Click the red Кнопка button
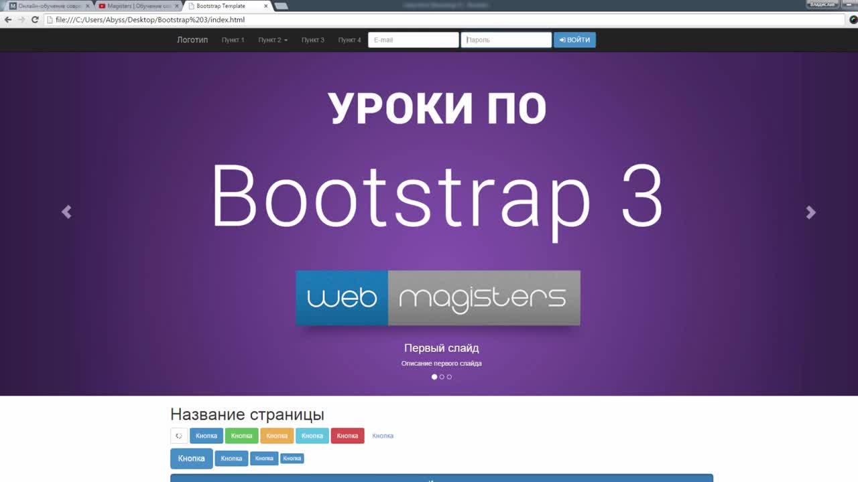858x482 pixels. [x=347, y=436]
